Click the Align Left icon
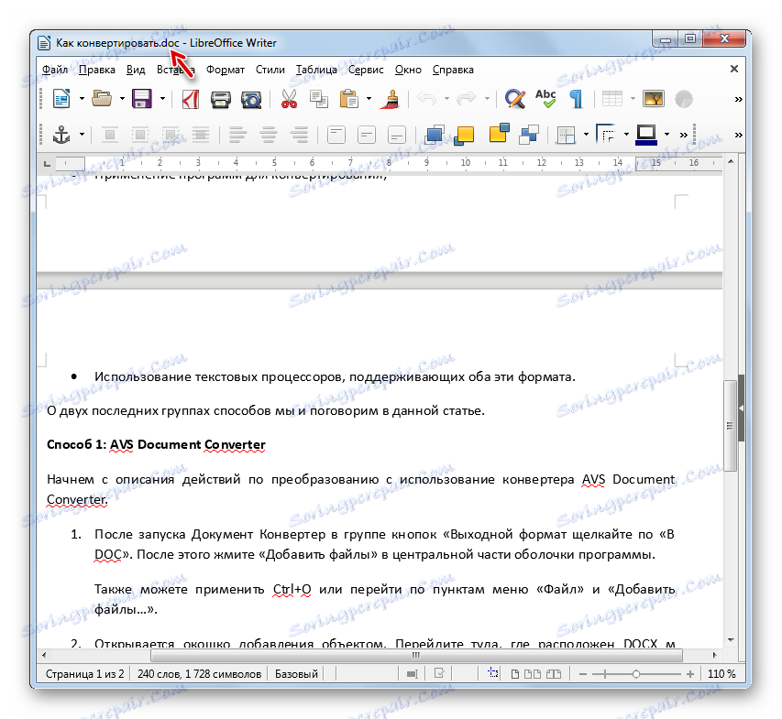This screenshot has height=719, width=782. [x=237, y=135]
